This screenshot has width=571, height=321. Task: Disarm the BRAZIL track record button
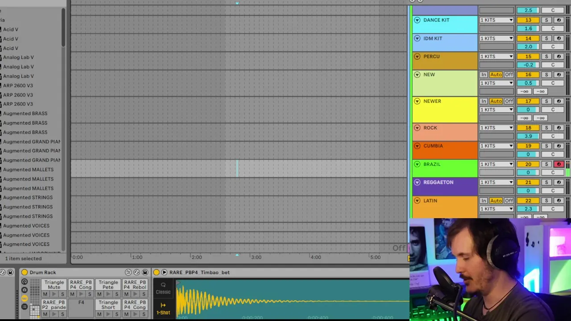pyautogui.click(x=559, y=165)
